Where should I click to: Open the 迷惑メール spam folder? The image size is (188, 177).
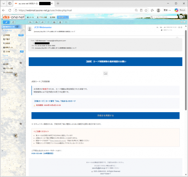(x=8, y=47)
